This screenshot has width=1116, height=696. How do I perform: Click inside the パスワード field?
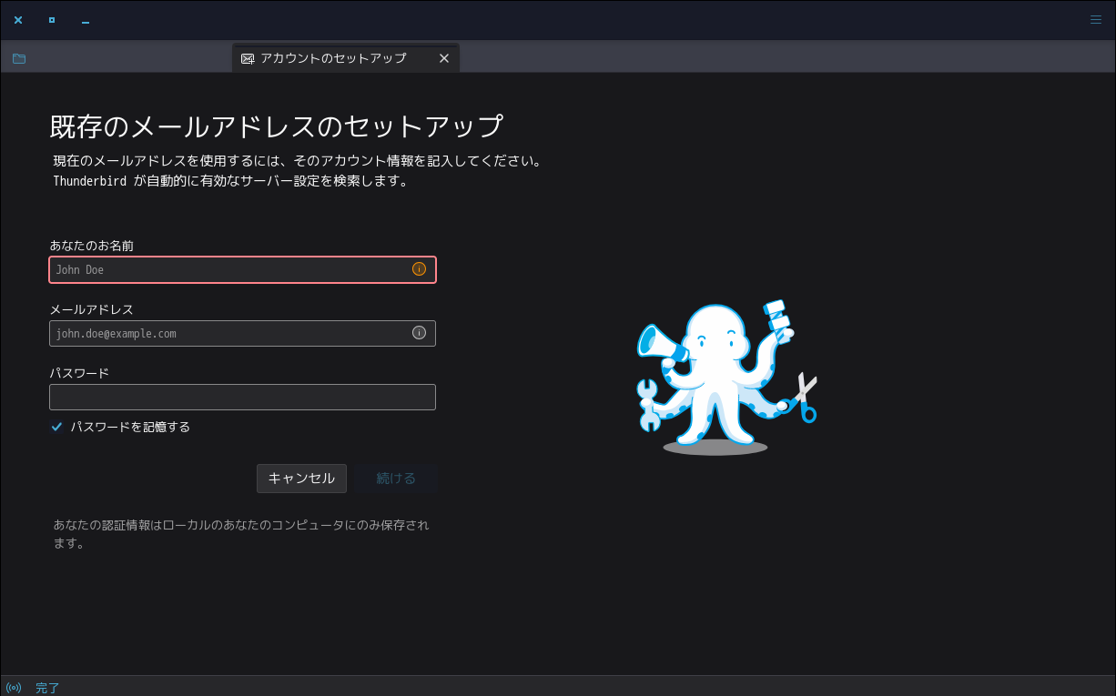pyautogui.click(x=242, y=397)
